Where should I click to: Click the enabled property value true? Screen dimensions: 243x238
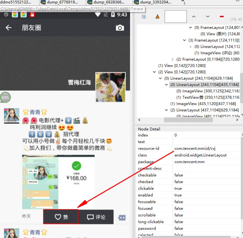(x=178, y=195)
